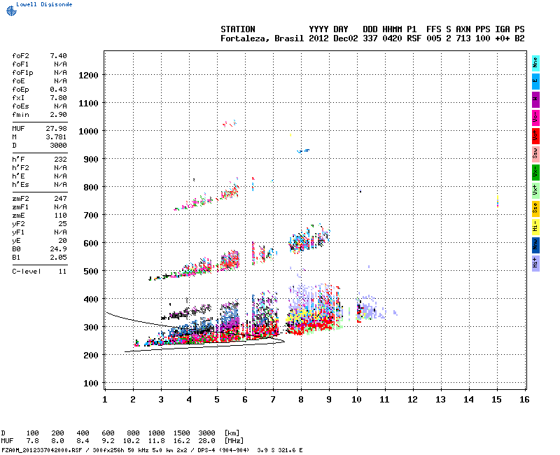
Task: Click the RSF value under P1
Action: coord(414,38)
